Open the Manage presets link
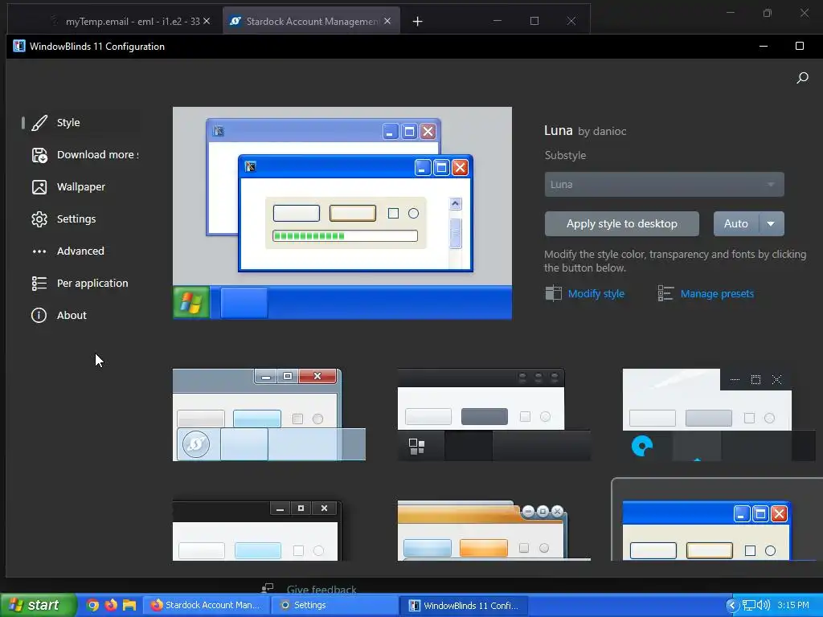Image resolution: width=823 pixels, height=617 pixels. click(x=717, y=294)
